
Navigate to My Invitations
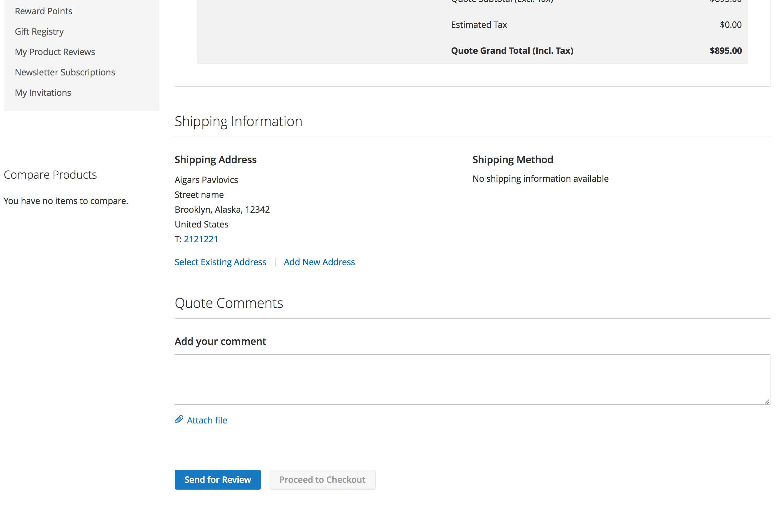(x=43, y=93)
